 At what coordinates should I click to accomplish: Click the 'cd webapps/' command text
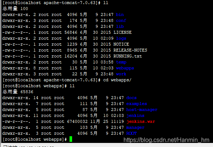pos(117,80)
